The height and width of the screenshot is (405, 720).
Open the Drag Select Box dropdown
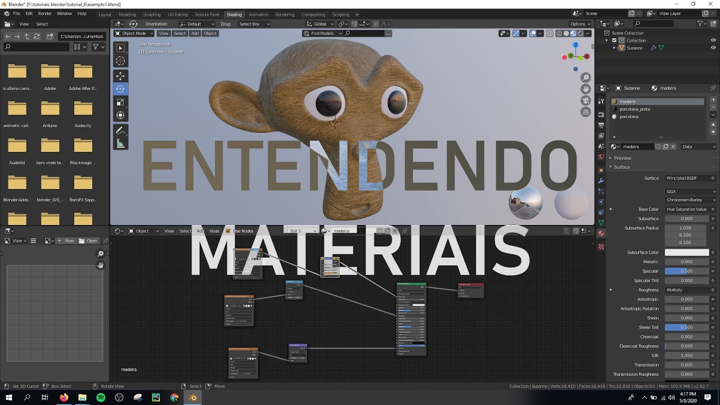tap(254, 24)
